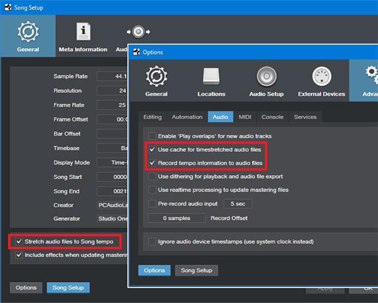
Task: Open Audio Setup settings page
Action: pos(266,77)
